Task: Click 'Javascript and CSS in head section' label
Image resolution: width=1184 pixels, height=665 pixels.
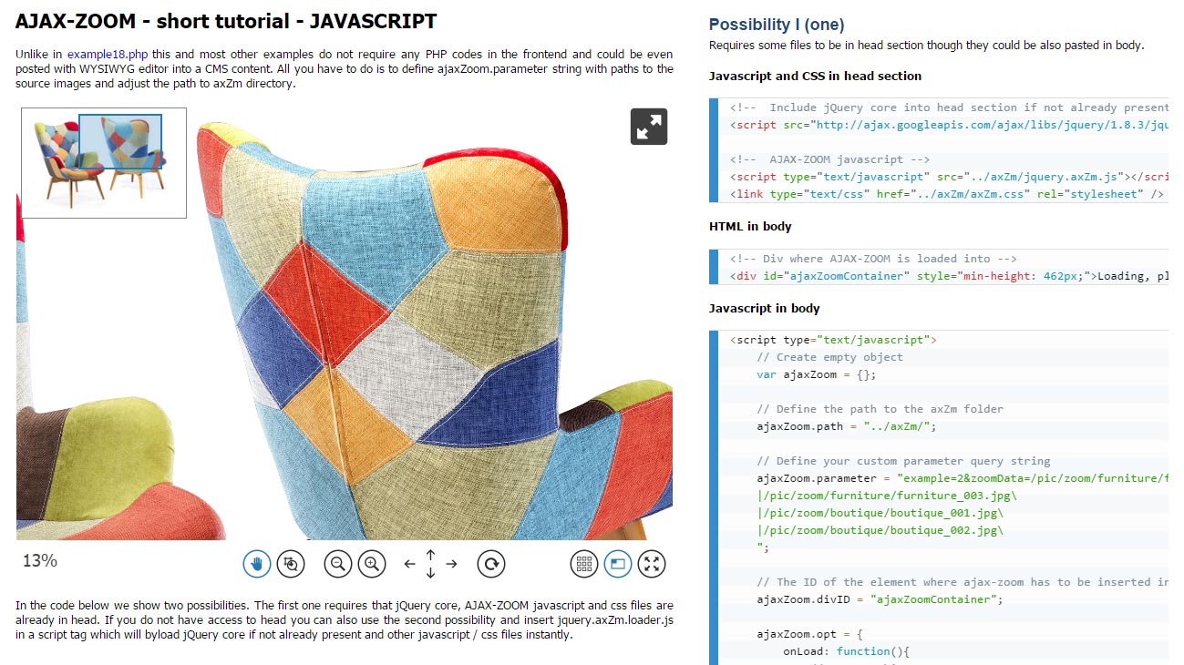Action: 815,77
